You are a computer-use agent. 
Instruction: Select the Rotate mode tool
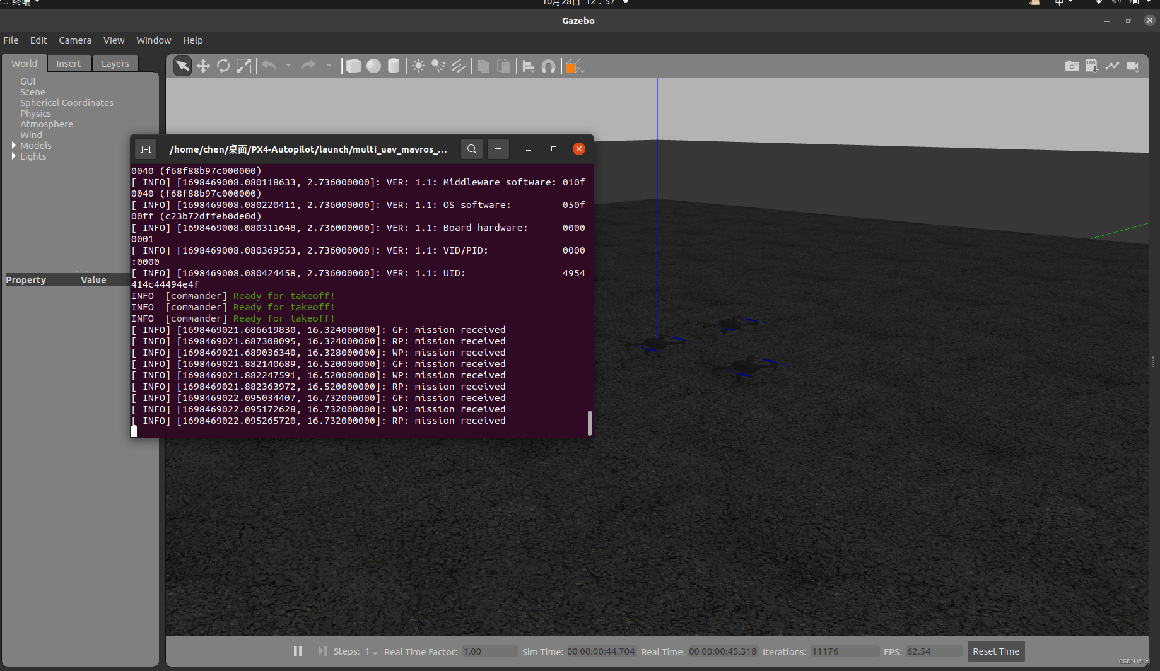(224, 66)
